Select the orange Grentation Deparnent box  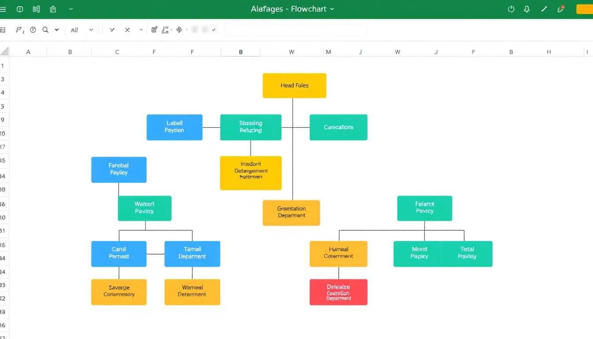point(291,213)
